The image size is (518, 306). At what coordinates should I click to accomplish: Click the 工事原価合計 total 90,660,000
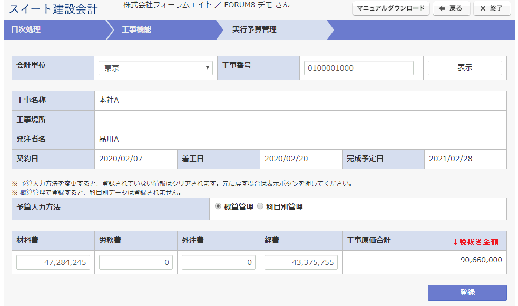point(481,260)
